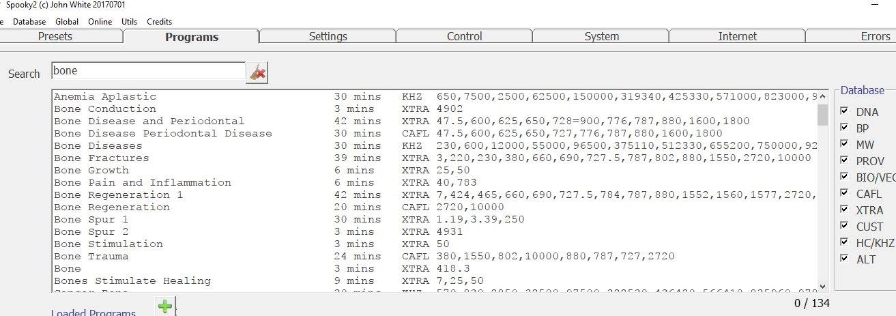This screenshot has width=896, height=316.
Task: Toggle the CUST database checkbox
Action: 844,226
